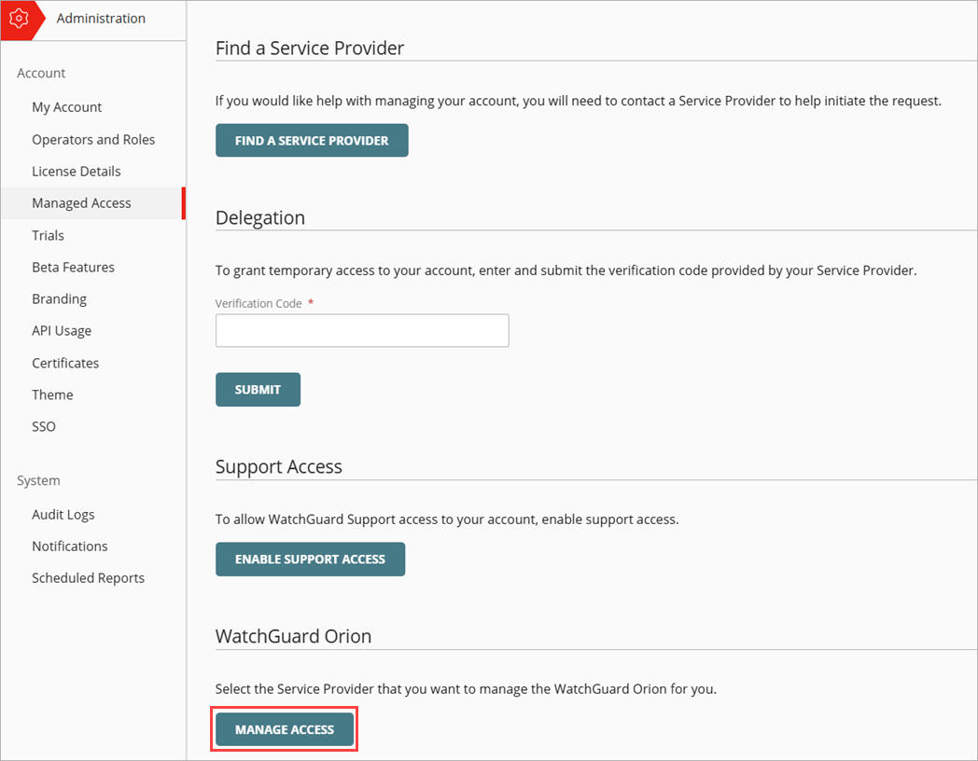The image size is (978, 761).
Task: Open the Trials page
Action: [x=48, y=235]
